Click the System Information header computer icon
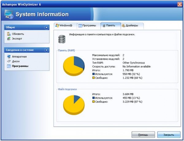 click(x=9, y=14)
